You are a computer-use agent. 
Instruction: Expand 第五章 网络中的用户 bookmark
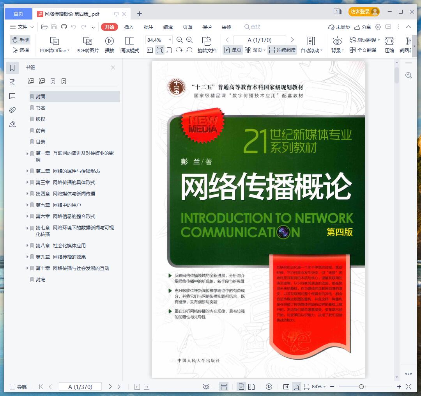[27, 205]
